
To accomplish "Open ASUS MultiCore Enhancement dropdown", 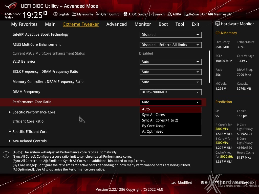I will (x=171, y=45).
